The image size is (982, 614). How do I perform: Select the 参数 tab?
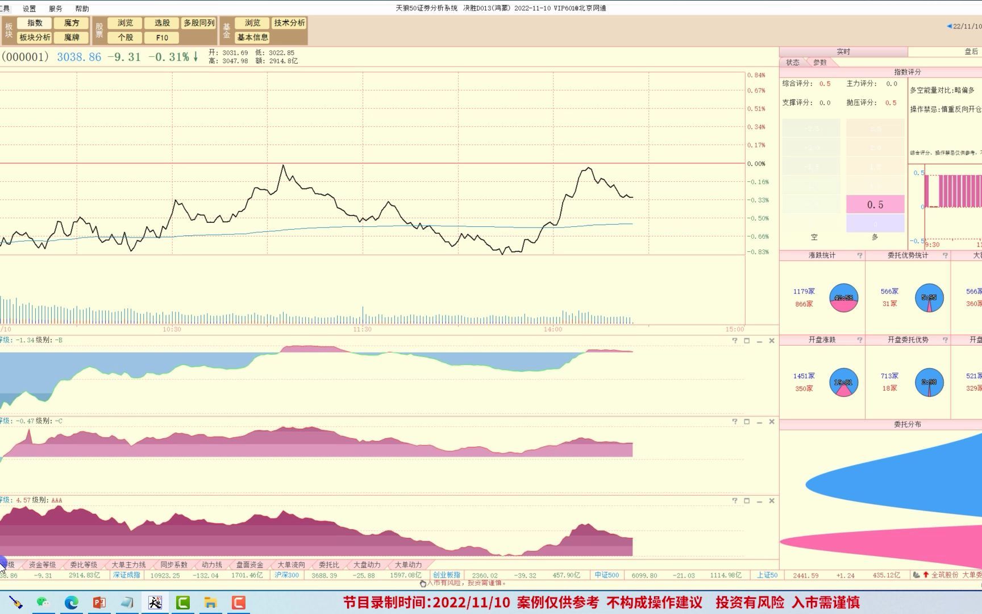(820, 63)
